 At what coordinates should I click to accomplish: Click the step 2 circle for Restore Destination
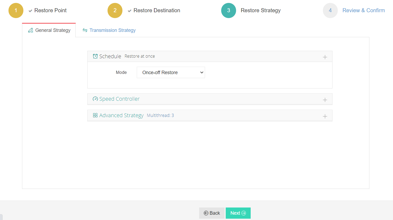point(115,11)
